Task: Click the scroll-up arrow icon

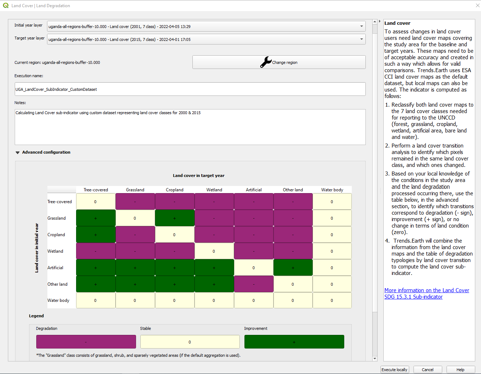Action: click(x=375, y=21)
